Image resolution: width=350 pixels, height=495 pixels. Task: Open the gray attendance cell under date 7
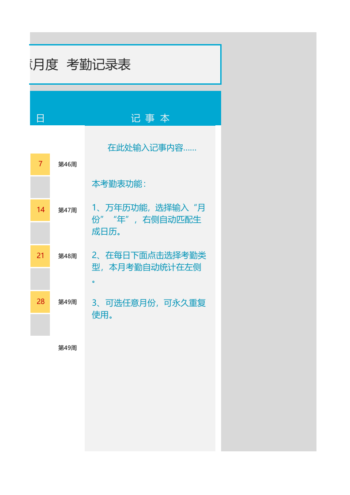coord(40,187)
